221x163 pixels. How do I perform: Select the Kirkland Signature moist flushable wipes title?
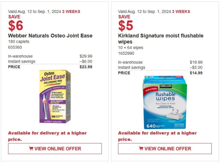point(161,39)
